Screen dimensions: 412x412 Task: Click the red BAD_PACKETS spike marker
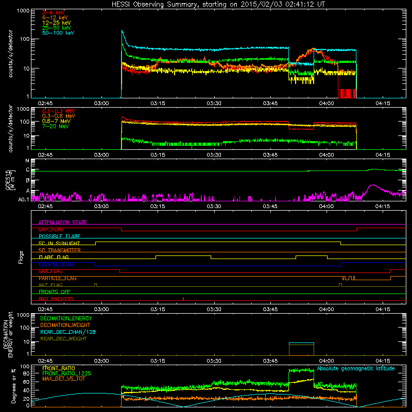[x=183, y=299]
